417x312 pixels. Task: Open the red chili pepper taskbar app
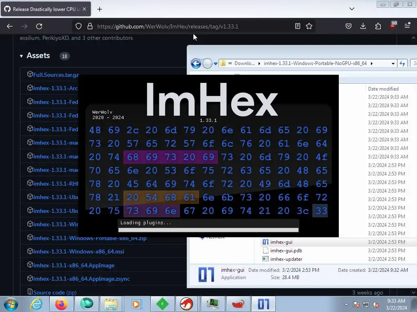(x=238, y=304)
